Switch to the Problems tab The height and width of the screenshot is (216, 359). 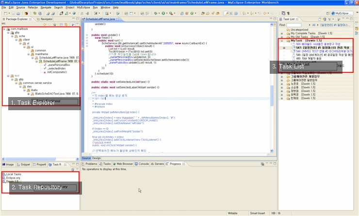point(89,164)
